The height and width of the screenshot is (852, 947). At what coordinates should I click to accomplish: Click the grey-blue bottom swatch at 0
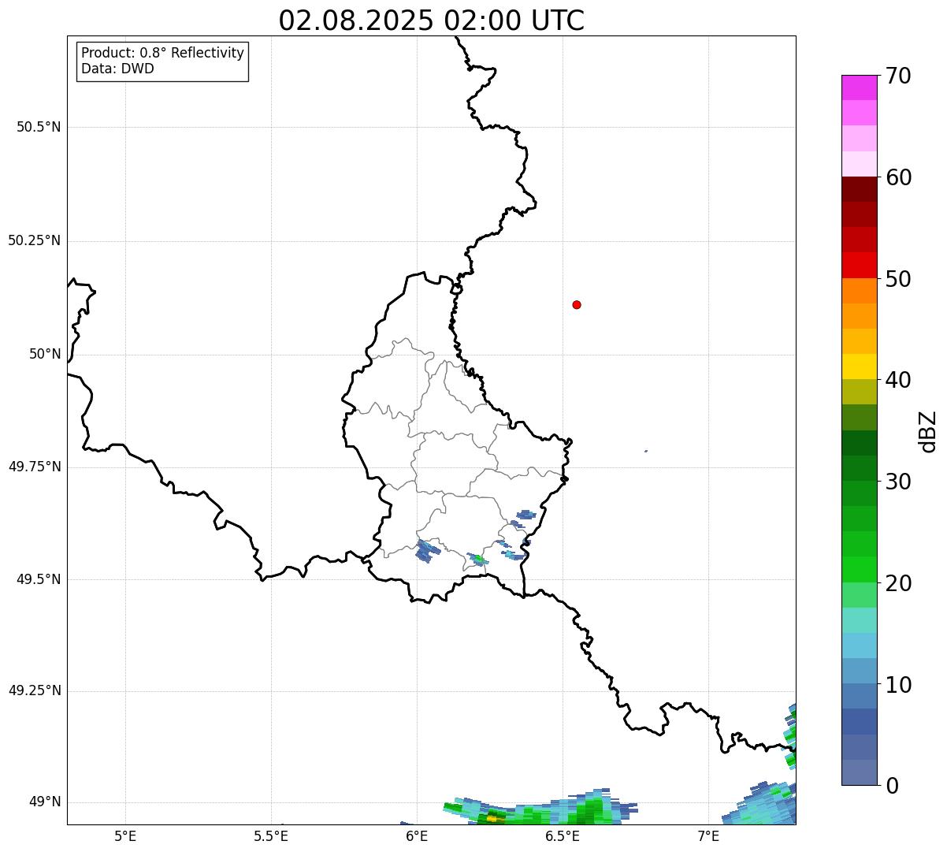[x=859, y=772]
